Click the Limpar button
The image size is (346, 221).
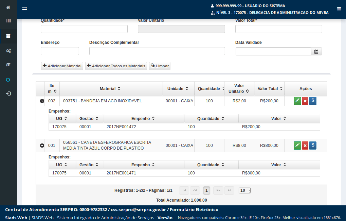(160, 66)
